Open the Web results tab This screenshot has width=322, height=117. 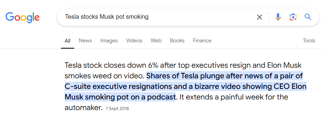(156, 41)
